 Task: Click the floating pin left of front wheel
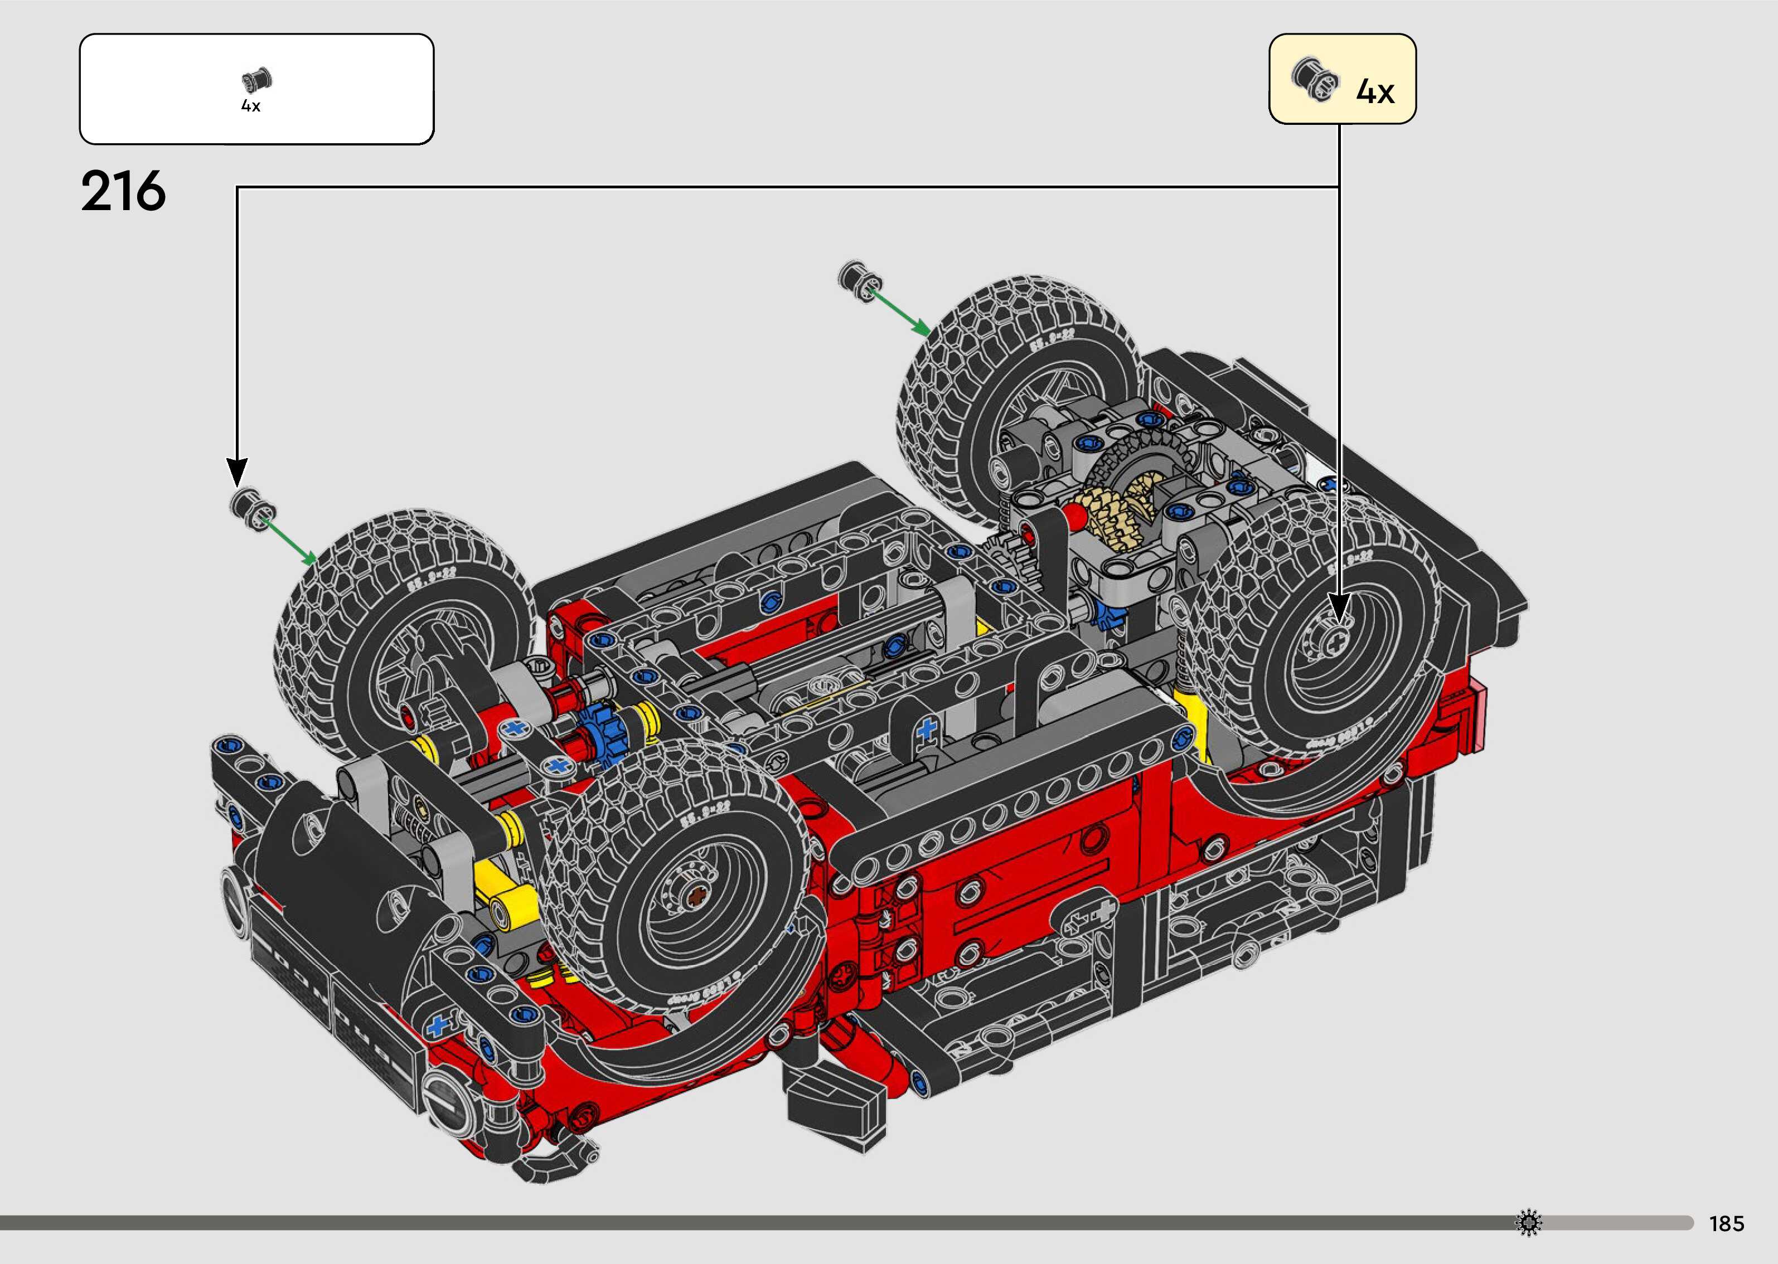(x=253, y=510)
